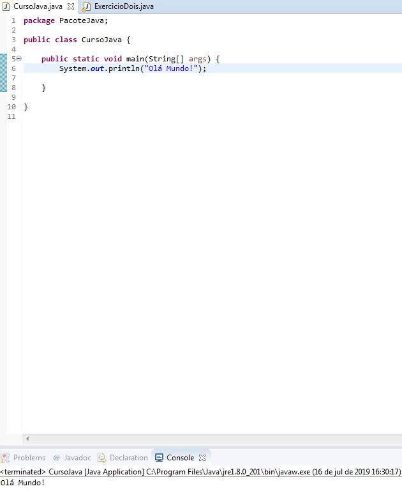Screen dimensions: 402x500
Task: Click line number 11 in the gutter
Action: coord(11,116)
